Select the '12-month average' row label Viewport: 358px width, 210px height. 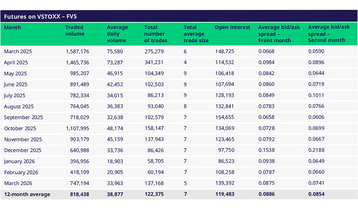tap(27, 194)
